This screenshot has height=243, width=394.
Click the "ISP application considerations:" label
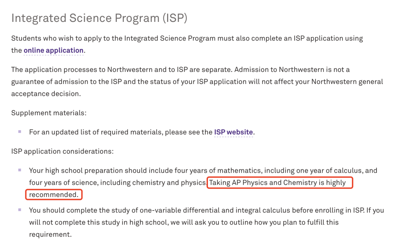coord(62,151)
